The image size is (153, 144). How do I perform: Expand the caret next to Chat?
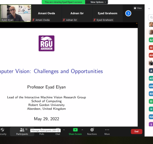(64, 130)
